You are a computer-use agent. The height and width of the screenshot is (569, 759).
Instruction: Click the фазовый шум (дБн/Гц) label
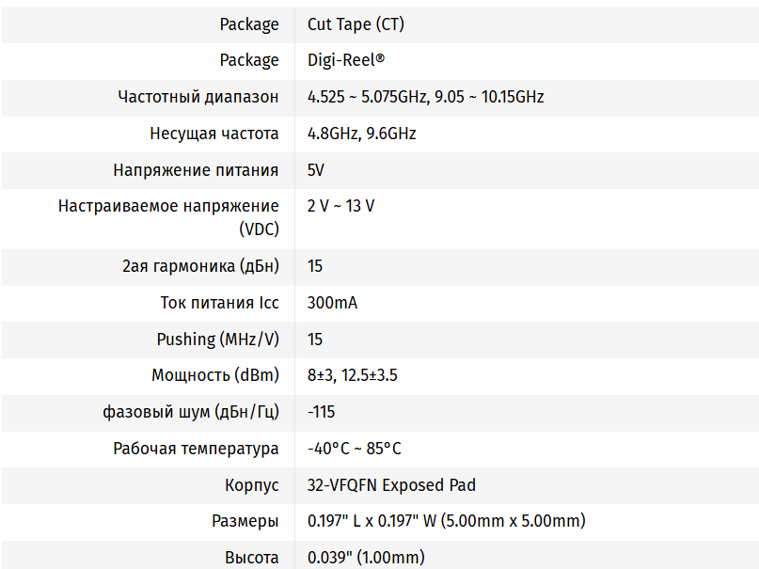coord(191,412)
